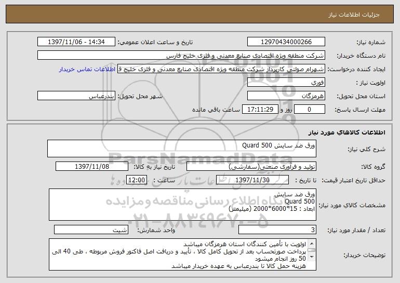Click the note about هزینه حمل کالا

tap(238, 266)
